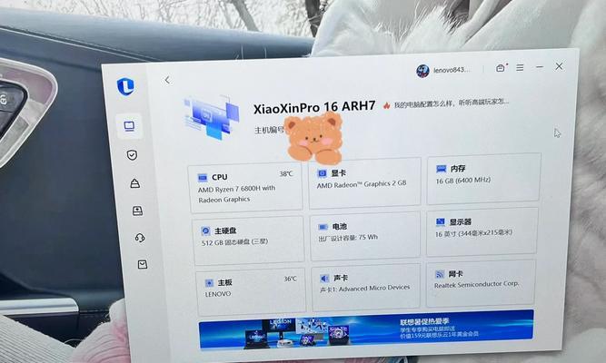Click the 电池 battery icon

323,227
